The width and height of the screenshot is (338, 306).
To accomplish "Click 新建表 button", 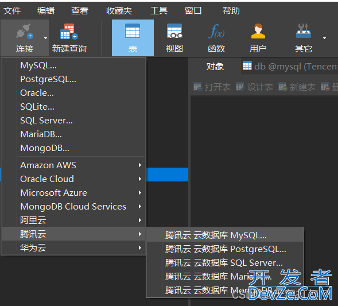I will (x=297, y=87).
